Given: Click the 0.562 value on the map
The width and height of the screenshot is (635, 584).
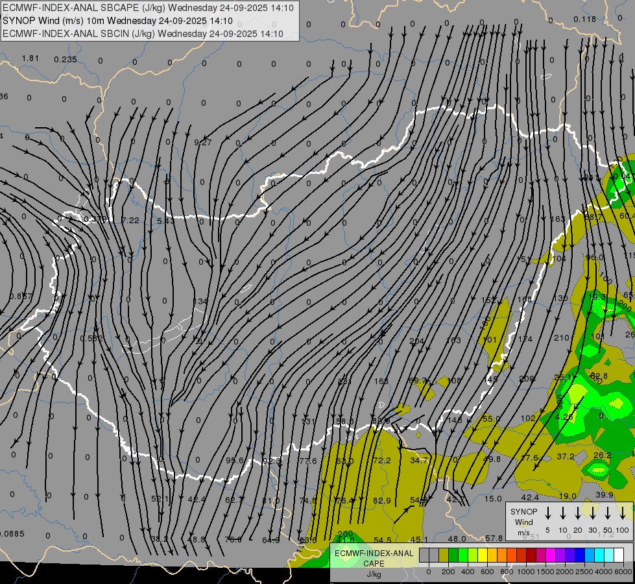Looking at the screenshot, I should click(91, 339).
